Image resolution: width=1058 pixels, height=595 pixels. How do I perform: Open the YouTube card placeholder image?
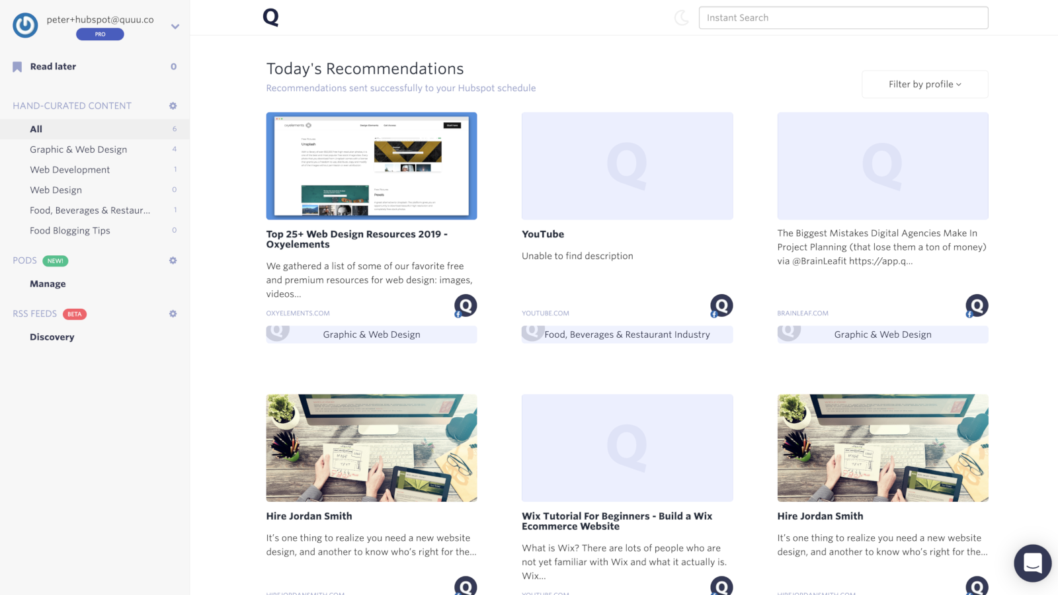(x=627, y=166)
